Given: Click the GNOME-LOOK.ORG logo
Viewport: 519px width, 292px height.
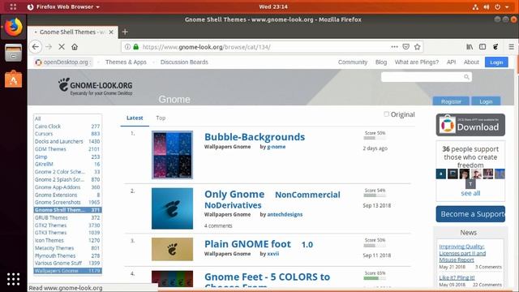Looking at the screenshot, I should 96,87.
